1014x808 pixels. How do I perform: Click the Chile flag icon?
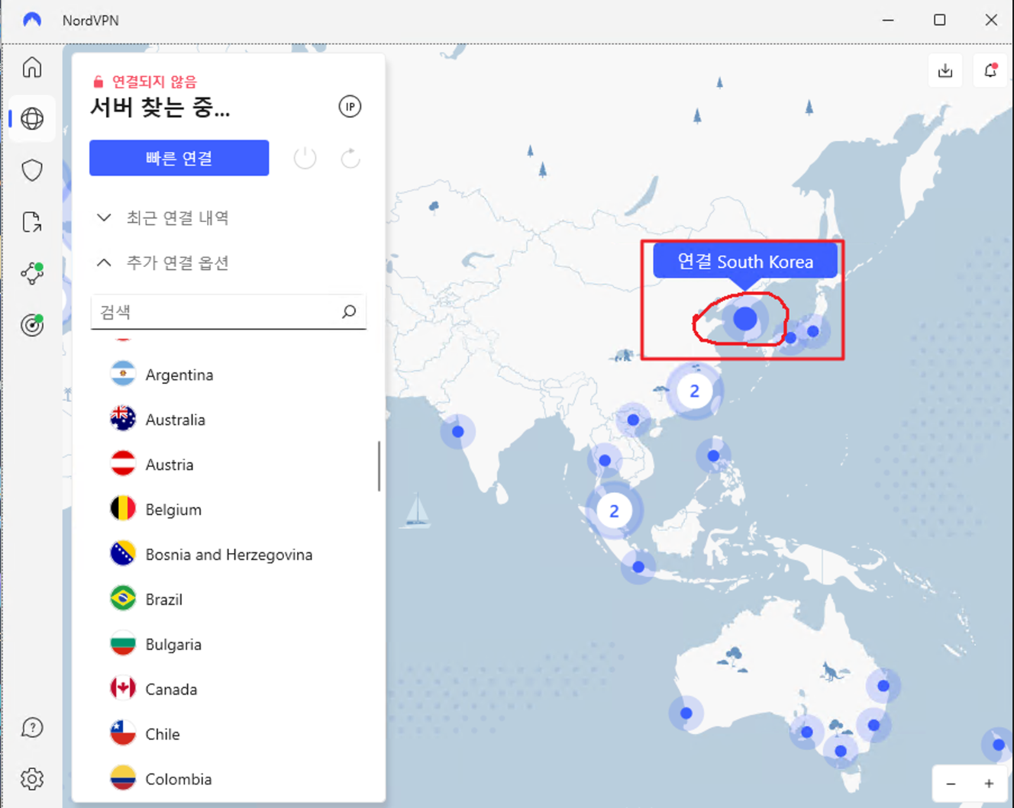pos(123,734)
